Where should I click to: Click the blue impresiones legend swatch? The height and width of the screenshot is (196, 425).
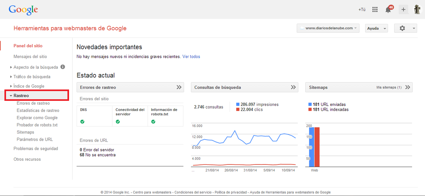[x=238, y=104]
